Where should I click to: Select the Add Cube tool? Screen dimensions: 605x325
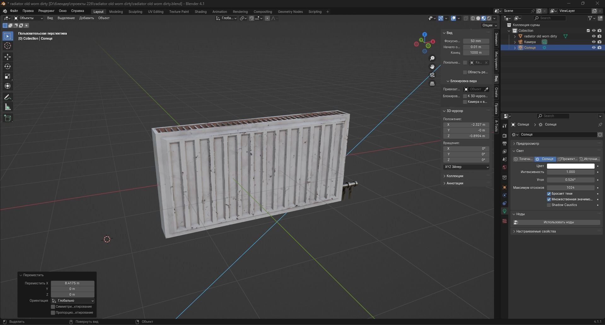click(8, 118)
